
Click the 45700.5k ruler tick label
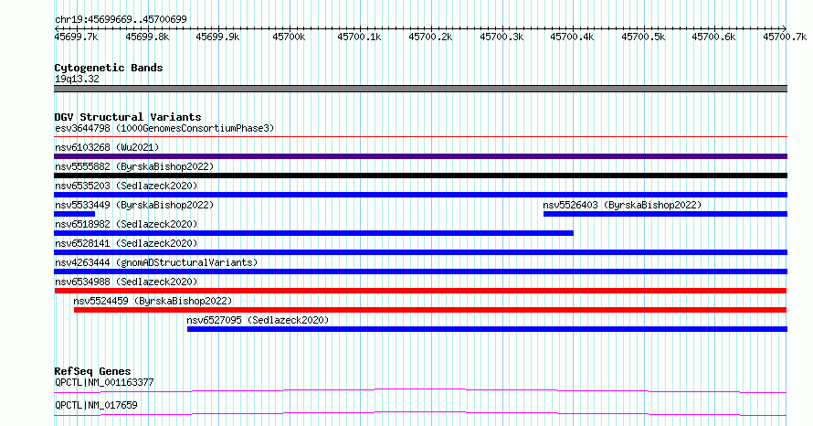click(643, 37)
